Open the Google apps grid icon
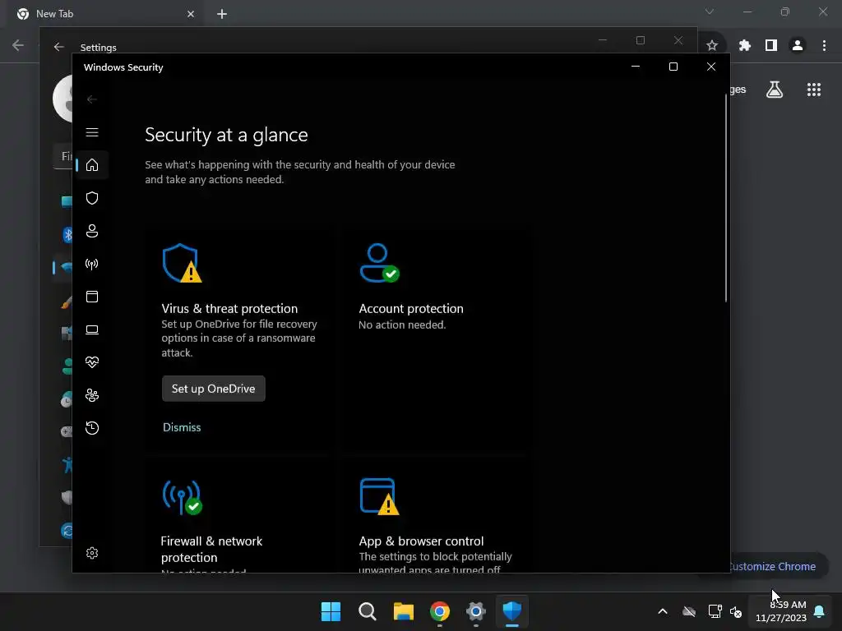Viewport: 842px width, 631px height. [814, 90]
